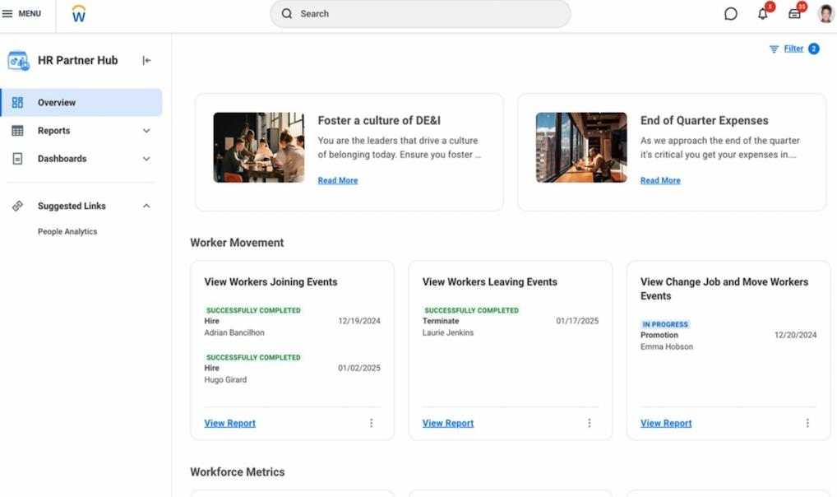Click View Report under View Workers Leaving Events

[447, 423]
